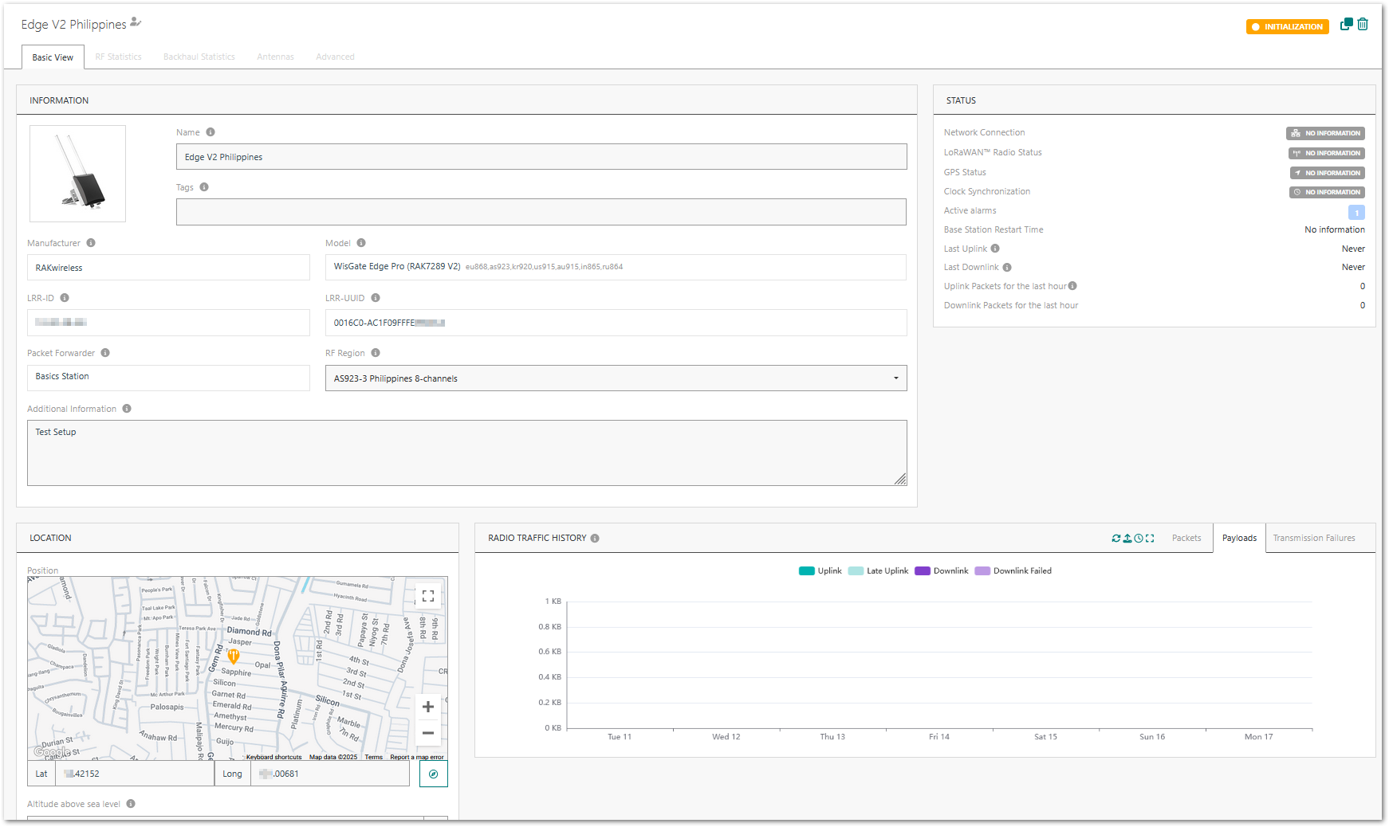1389x827 pixels.
Task: Click the Lat coordinate field
Action: click(134, 774)
